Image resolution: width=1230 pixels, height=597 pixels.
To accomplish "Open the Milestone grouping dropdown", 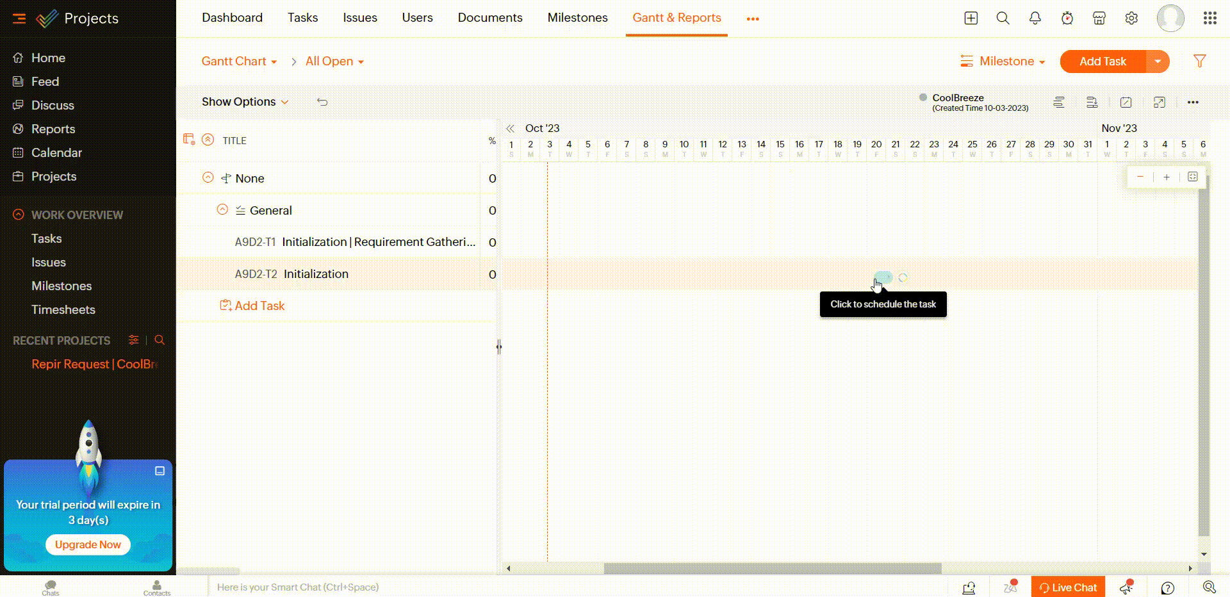I will [1003, 61].
